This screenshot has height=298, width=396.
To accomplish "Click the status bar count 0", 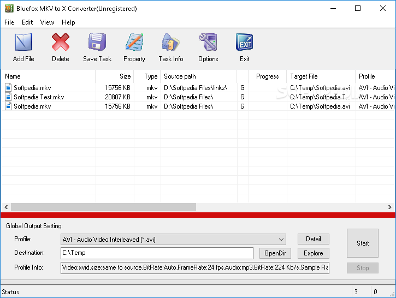I will (x=375, y=292).
